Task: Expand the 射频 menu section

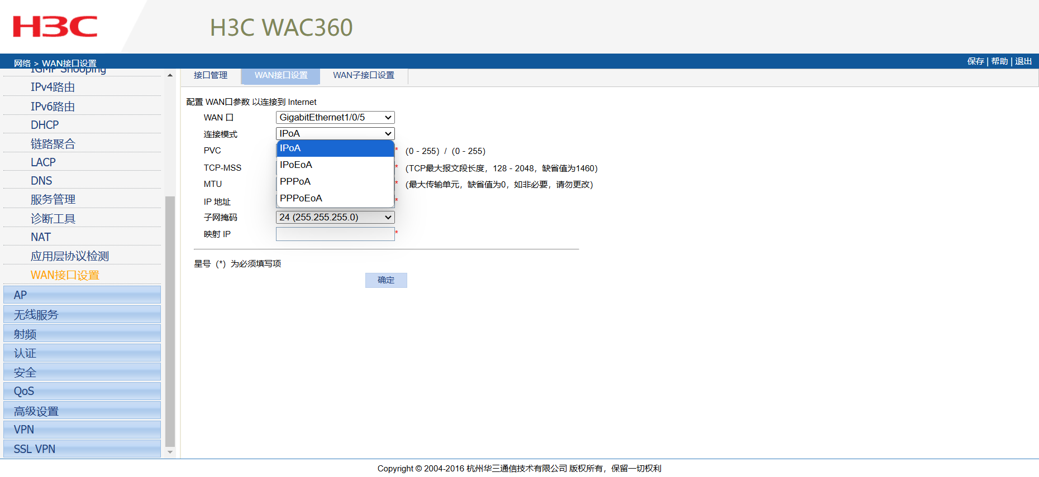Action: click(x=82, y=334)
